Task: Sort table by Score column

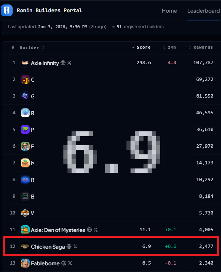Action: [x=141, y=47]
